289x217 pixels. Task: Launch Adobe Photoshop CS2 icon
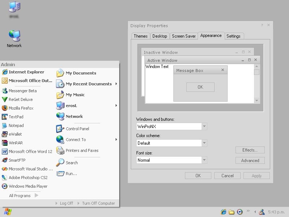(5, 178)
